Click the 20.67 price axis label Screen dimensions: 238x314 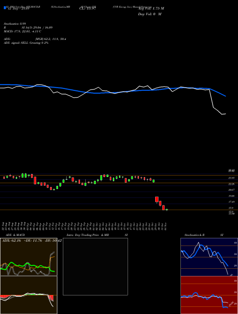232,190
